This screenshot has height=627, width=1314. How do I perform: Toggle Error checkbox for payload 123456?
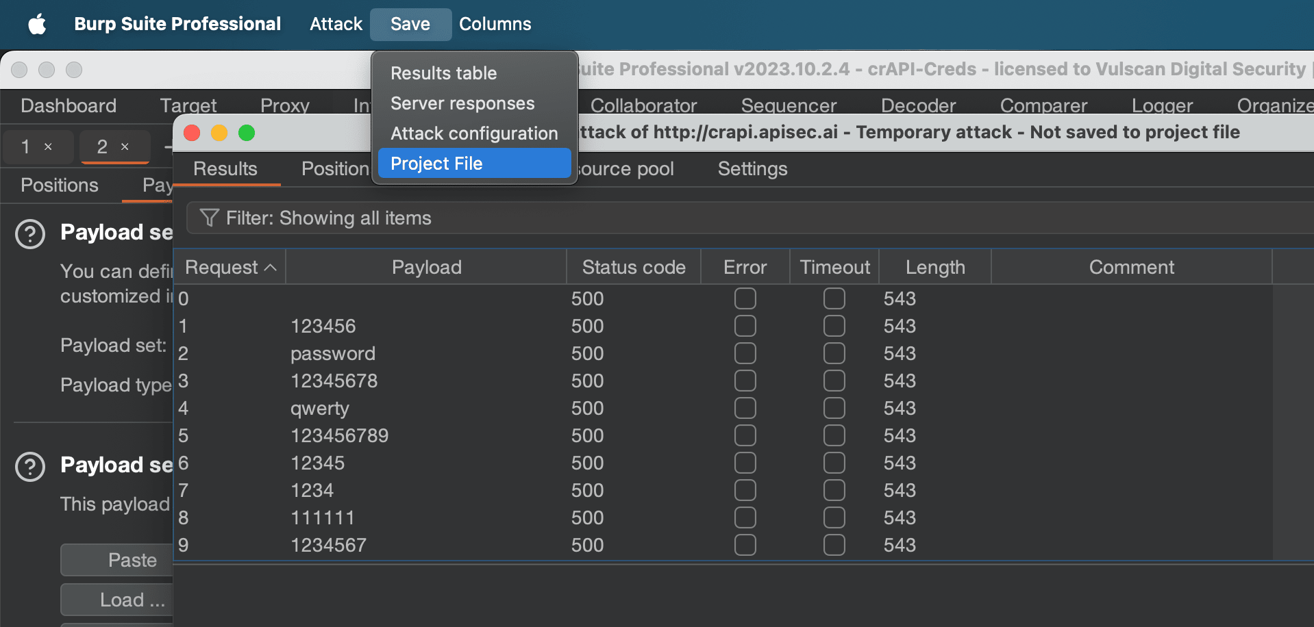coord(745,326)
